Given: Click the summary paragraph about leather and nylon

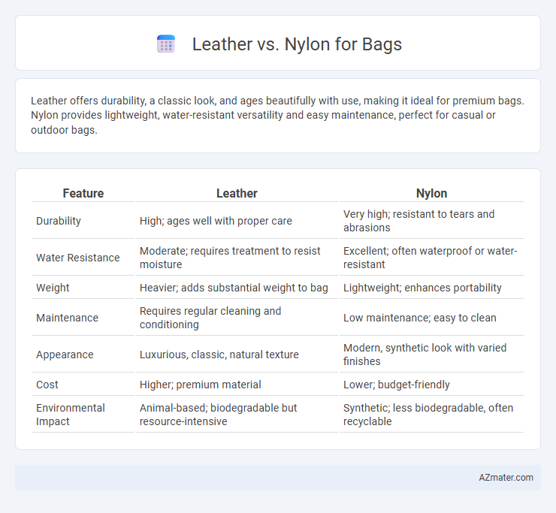Looking at the screenshot, I should (x=278, y=115).
